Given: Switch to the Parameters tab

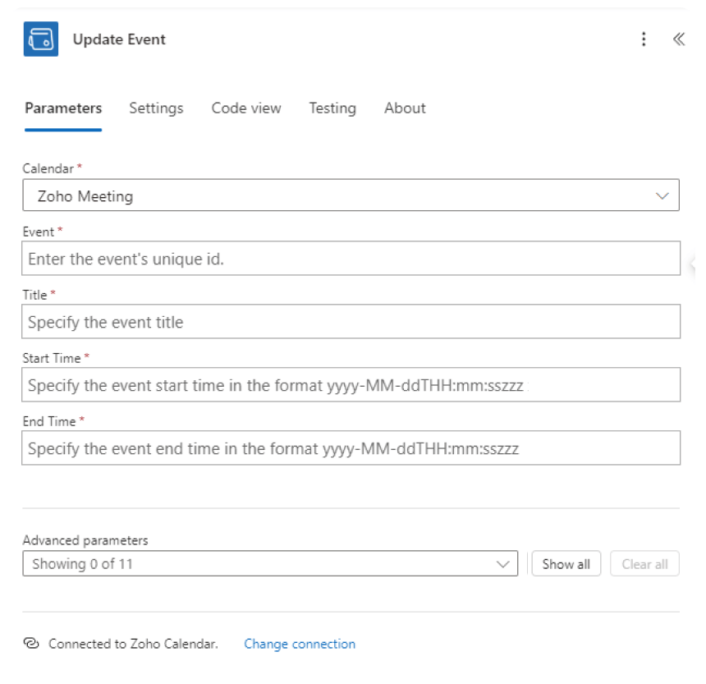Looking at the screenshot, I should coord(63,108).
